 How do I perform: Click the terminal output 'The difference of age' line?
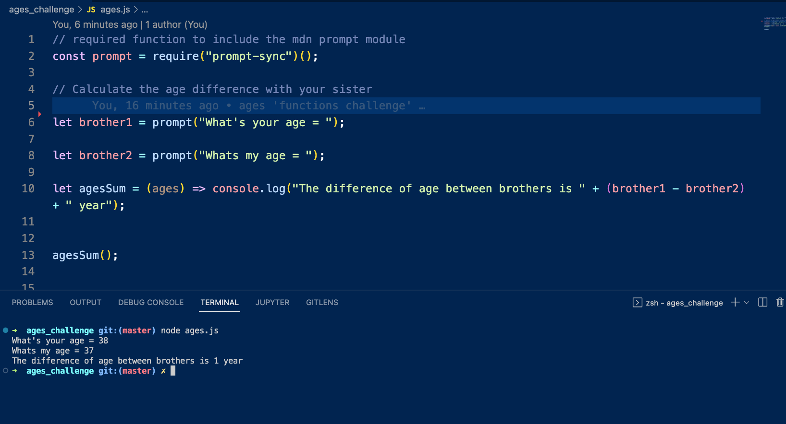point(127,361)
